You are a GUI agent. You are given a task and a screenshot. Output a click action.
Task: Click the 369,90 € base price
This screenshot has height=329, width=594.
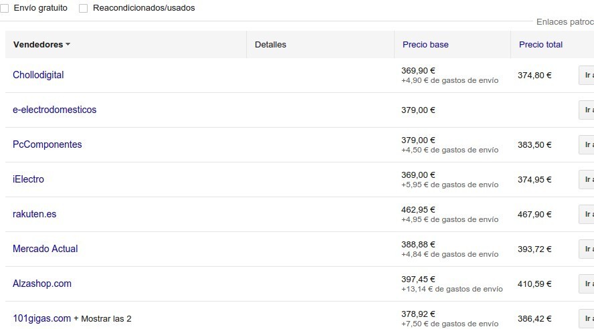(x=418, y=71)
